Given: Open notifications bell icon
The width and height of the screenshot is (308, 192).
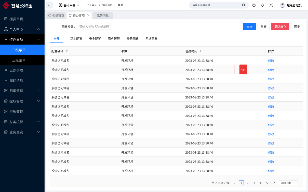Looking at the screenshot, I should coord(262,5).
